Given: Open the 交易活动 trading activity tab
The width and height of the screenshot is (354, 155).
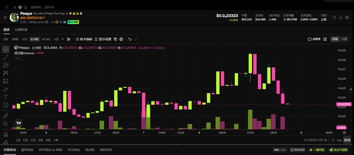Looking at the screenshot, I should [x=10, y=150].
